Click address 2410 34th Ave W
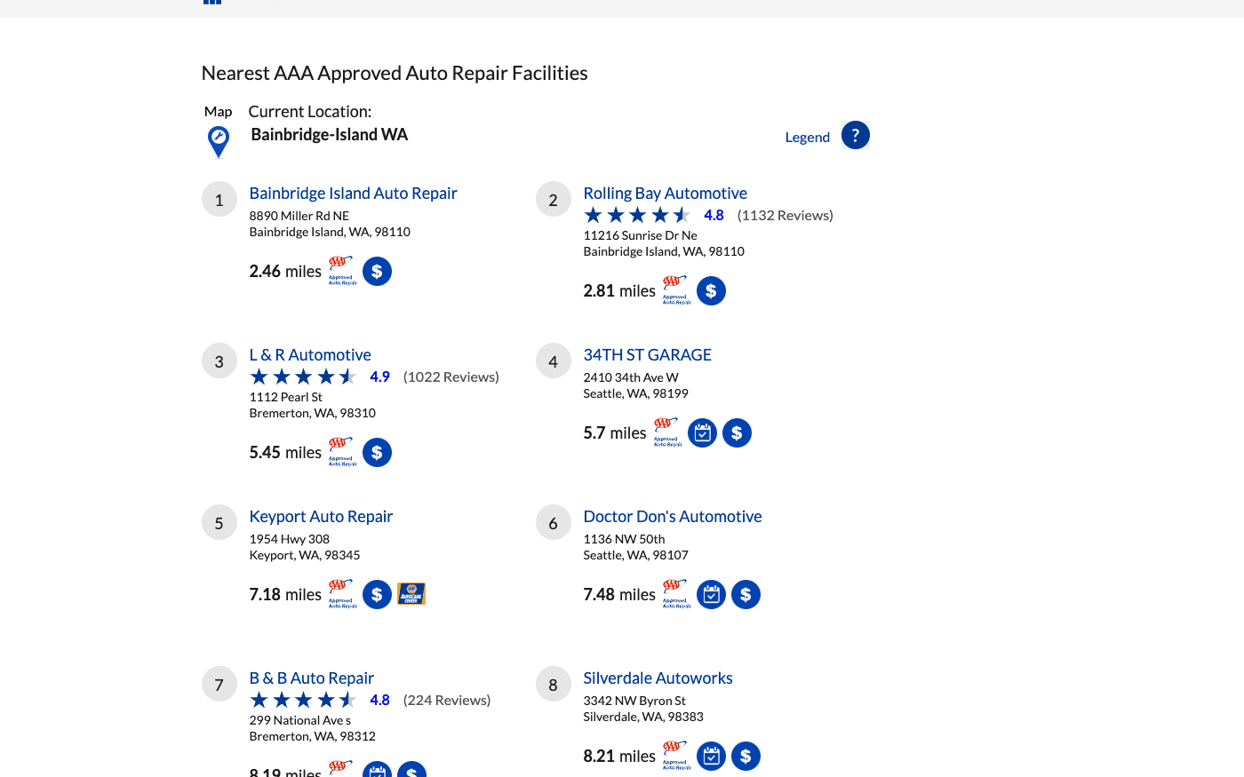Image resolution: width=1244 pixels, height=777 pixels. tap(631, 377)
